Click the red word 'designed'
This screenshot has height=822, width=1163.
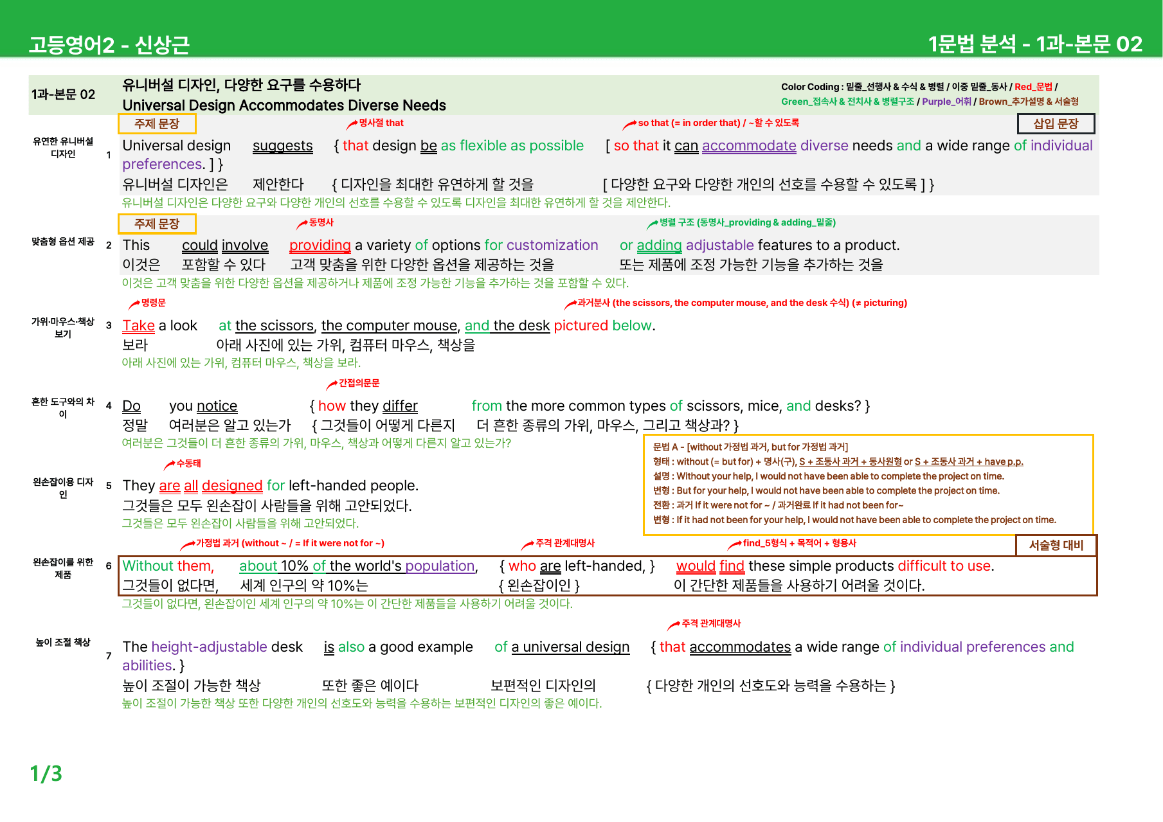(x=232, y=486)
